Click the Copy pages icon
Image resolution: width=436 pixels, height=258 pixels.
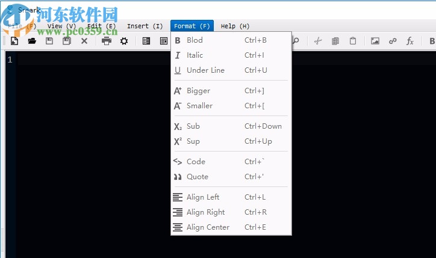tap(335, 41)
